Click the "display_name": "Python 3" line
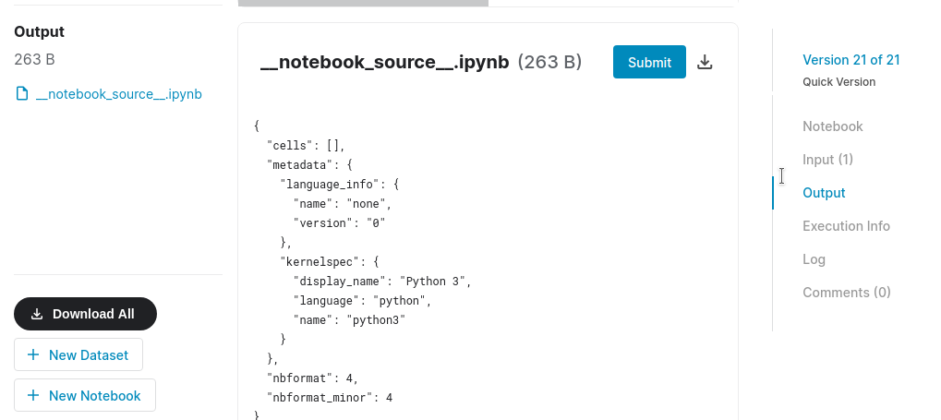This screenshot has width=941, height=420. coord(382,281)
